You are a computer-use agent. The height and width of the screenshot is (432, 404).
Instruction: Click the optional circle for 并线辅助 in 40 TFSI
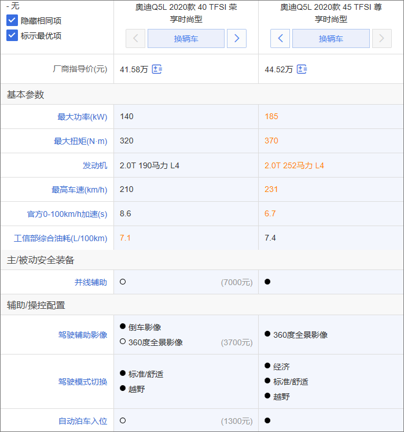pyautogui.click(x=123, y=282)
